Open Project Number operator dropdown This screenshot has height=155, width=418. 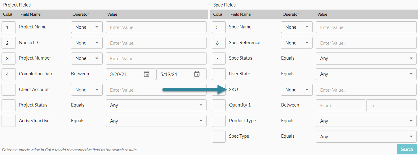coord(87,58)
